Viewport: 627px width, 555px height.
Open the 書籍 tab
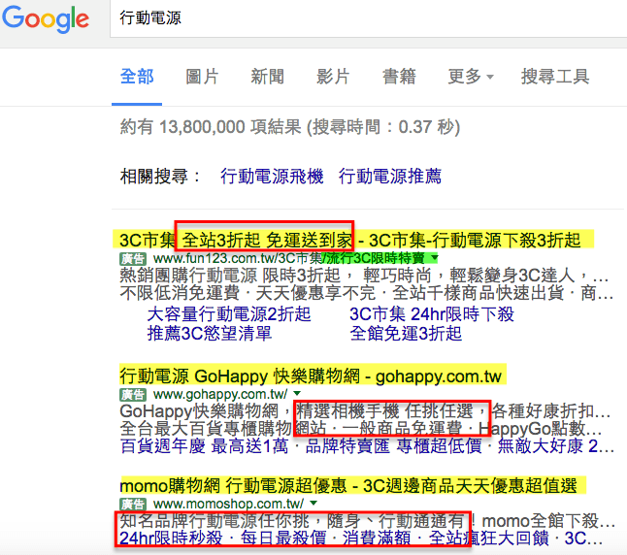[399, 77]
